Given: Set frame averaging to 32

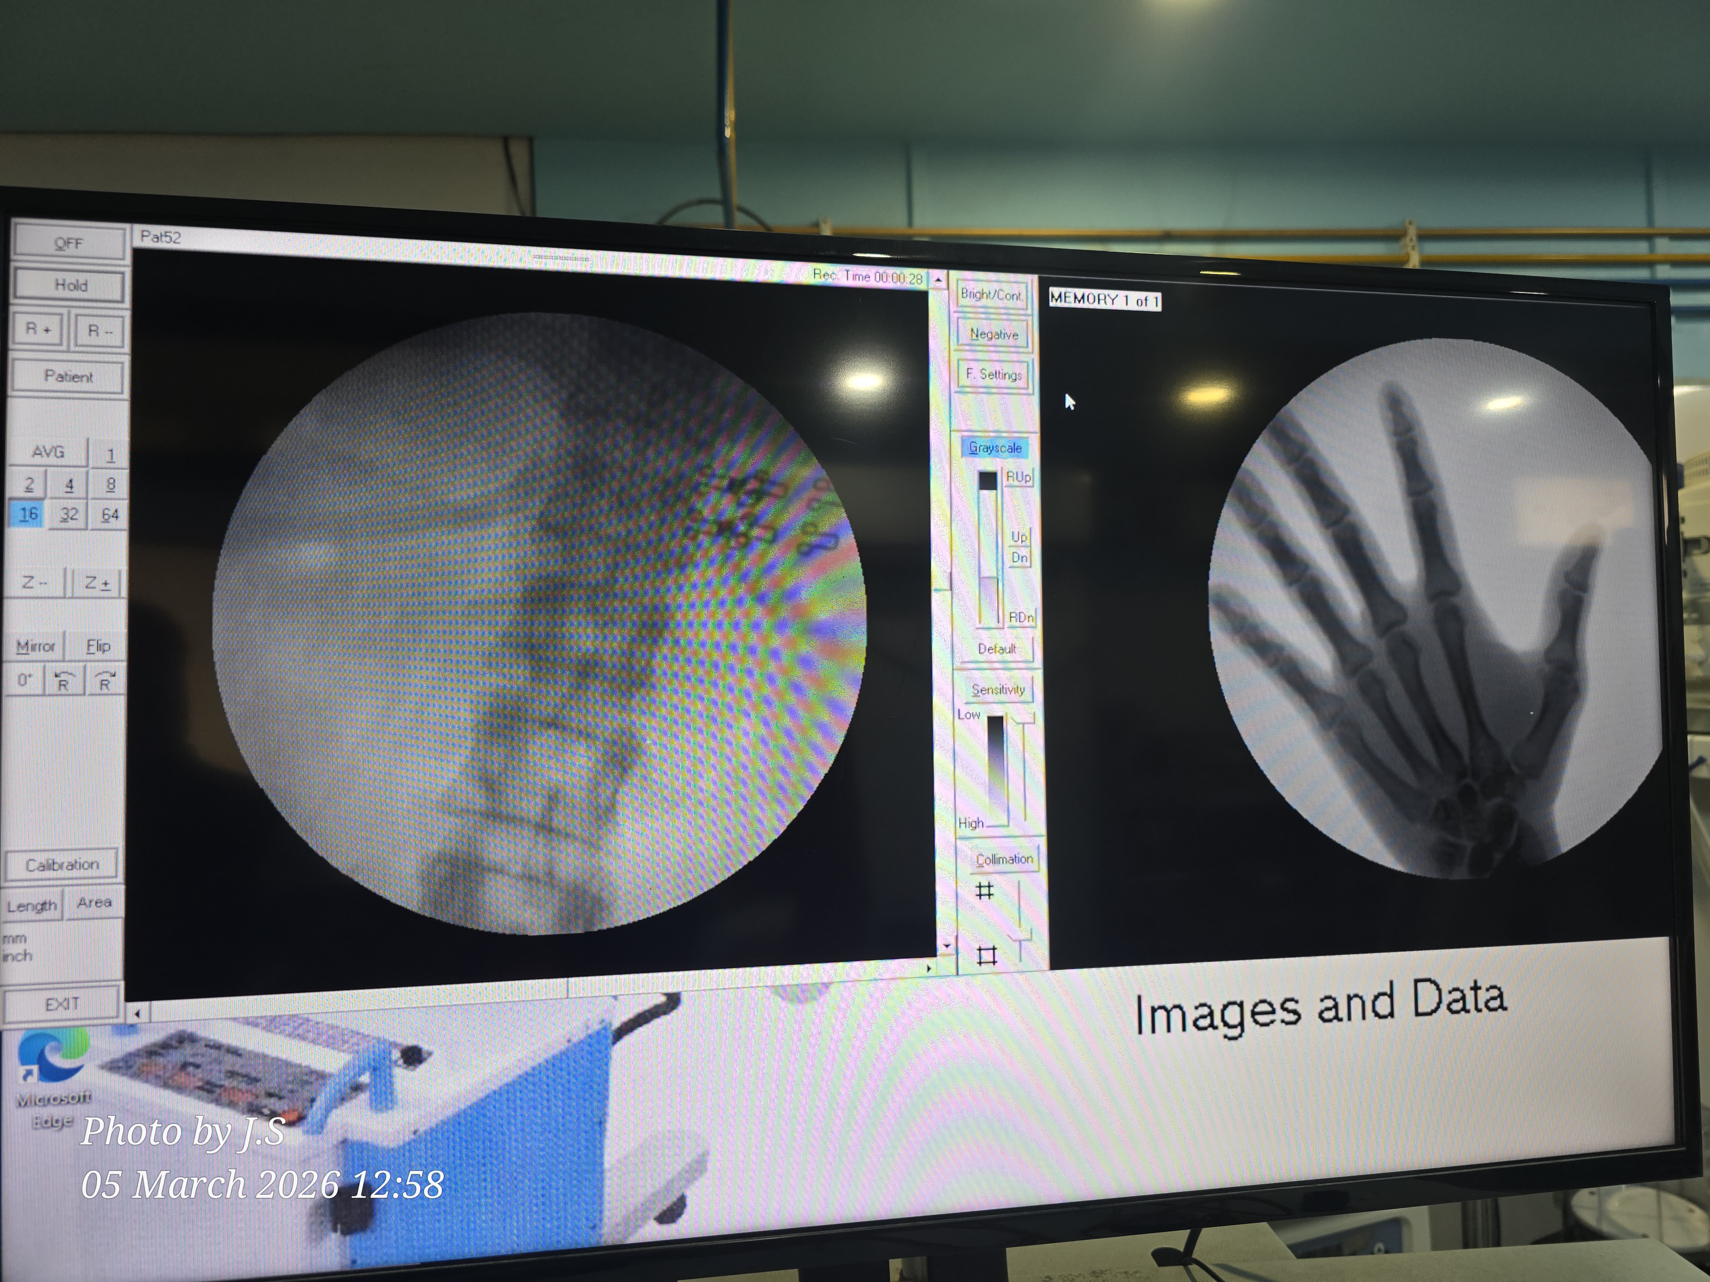Looking at the screenshot, I should pos(69,515).
